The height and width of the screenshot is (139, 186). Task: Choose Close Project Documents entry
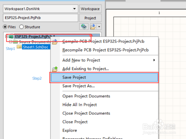(105, 113)
